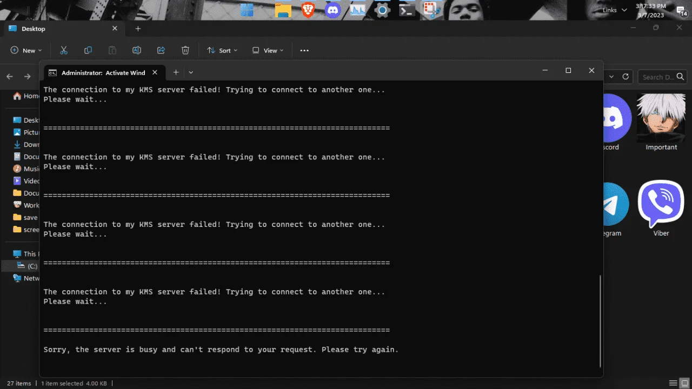Click the Search Desktop input field

662,77
